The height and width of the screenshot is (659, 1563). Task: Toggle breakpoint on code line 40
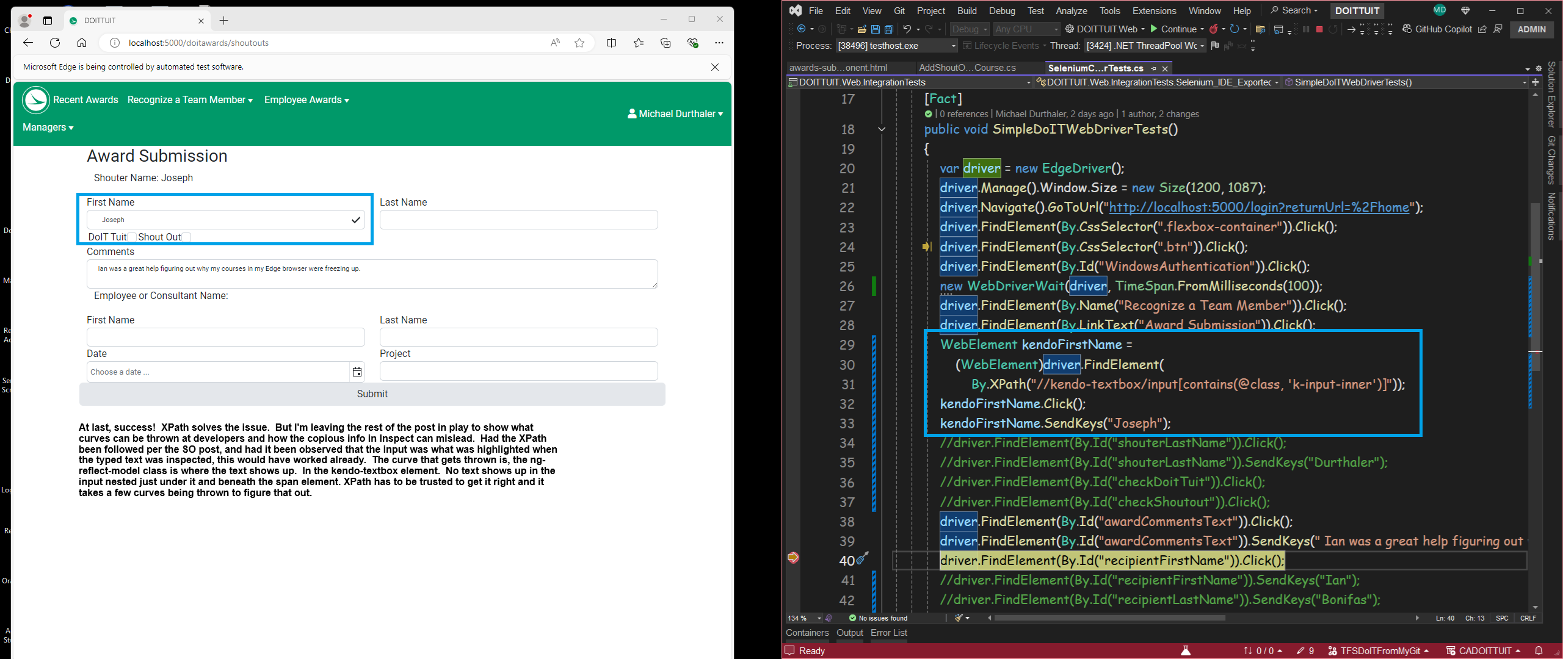coord(793,558)
